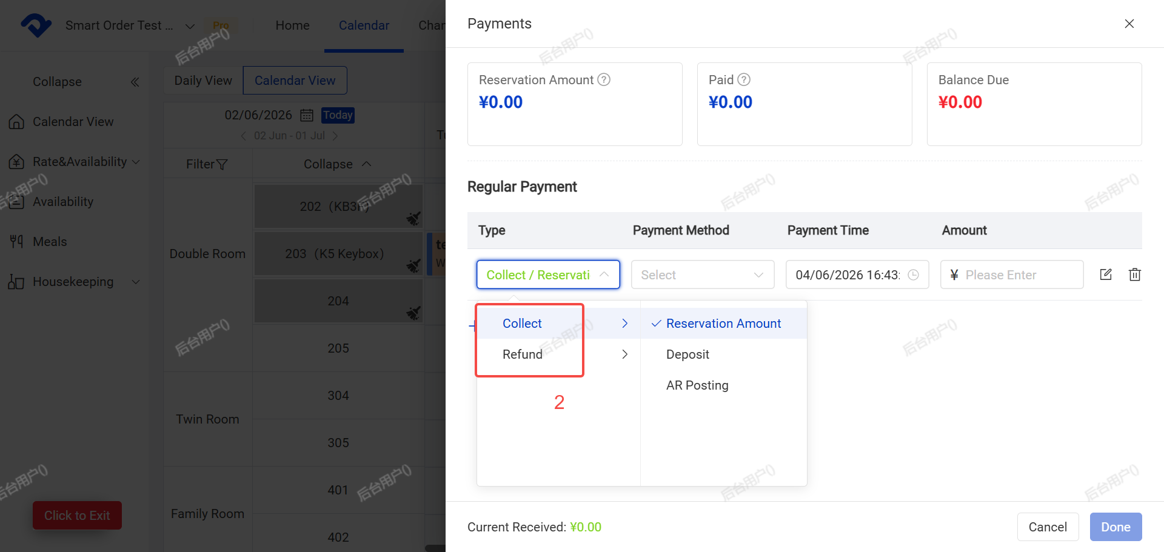The height and width of the screenshot is (552, 1164).
Task: Go to next date range arrow
Action: [x=335, y=136]
